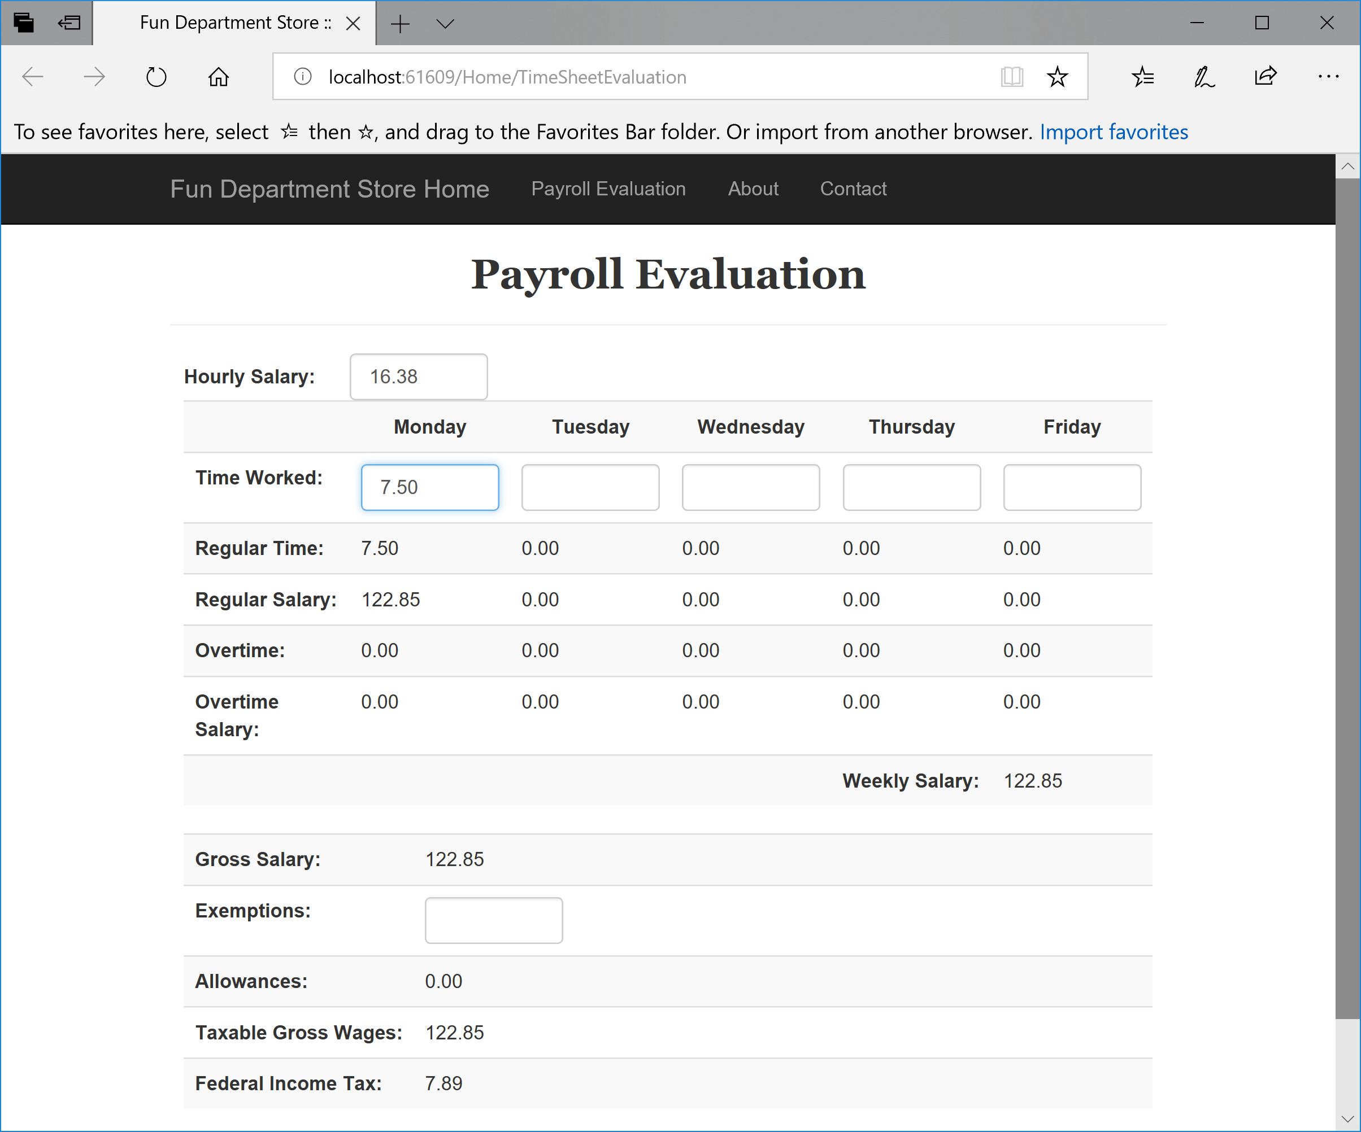Click the Thursday Time Worked field

pyautogui.click(x=911, y=488)
